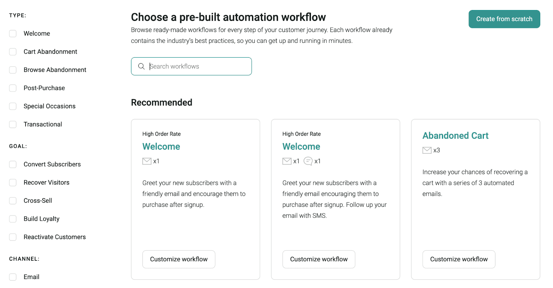The height and width of the screenshot is (288, 553).
Task: Enable the Cart Abandonment filter
Action: point(13,52)
